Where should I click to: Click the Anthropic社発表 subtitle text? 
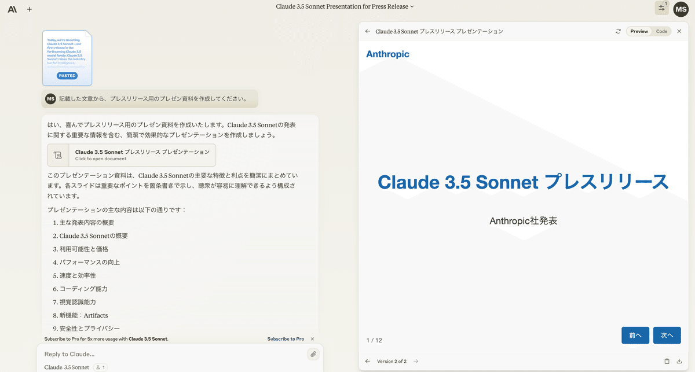(x=523, y=220)
